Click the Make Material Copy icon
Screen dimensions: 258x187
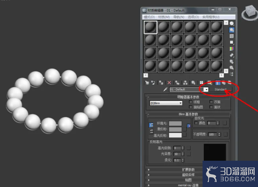point(177,83)
